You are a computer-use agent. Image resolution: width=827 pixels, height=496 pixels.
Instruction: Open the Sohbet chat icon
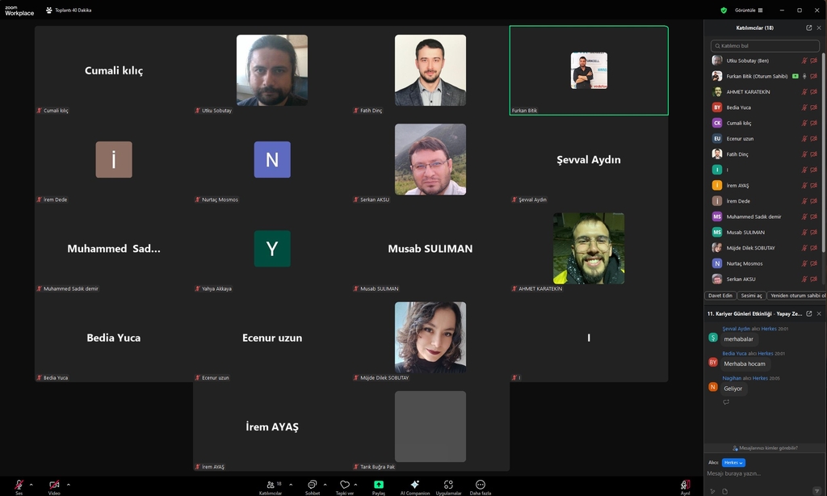coord(313,487)
